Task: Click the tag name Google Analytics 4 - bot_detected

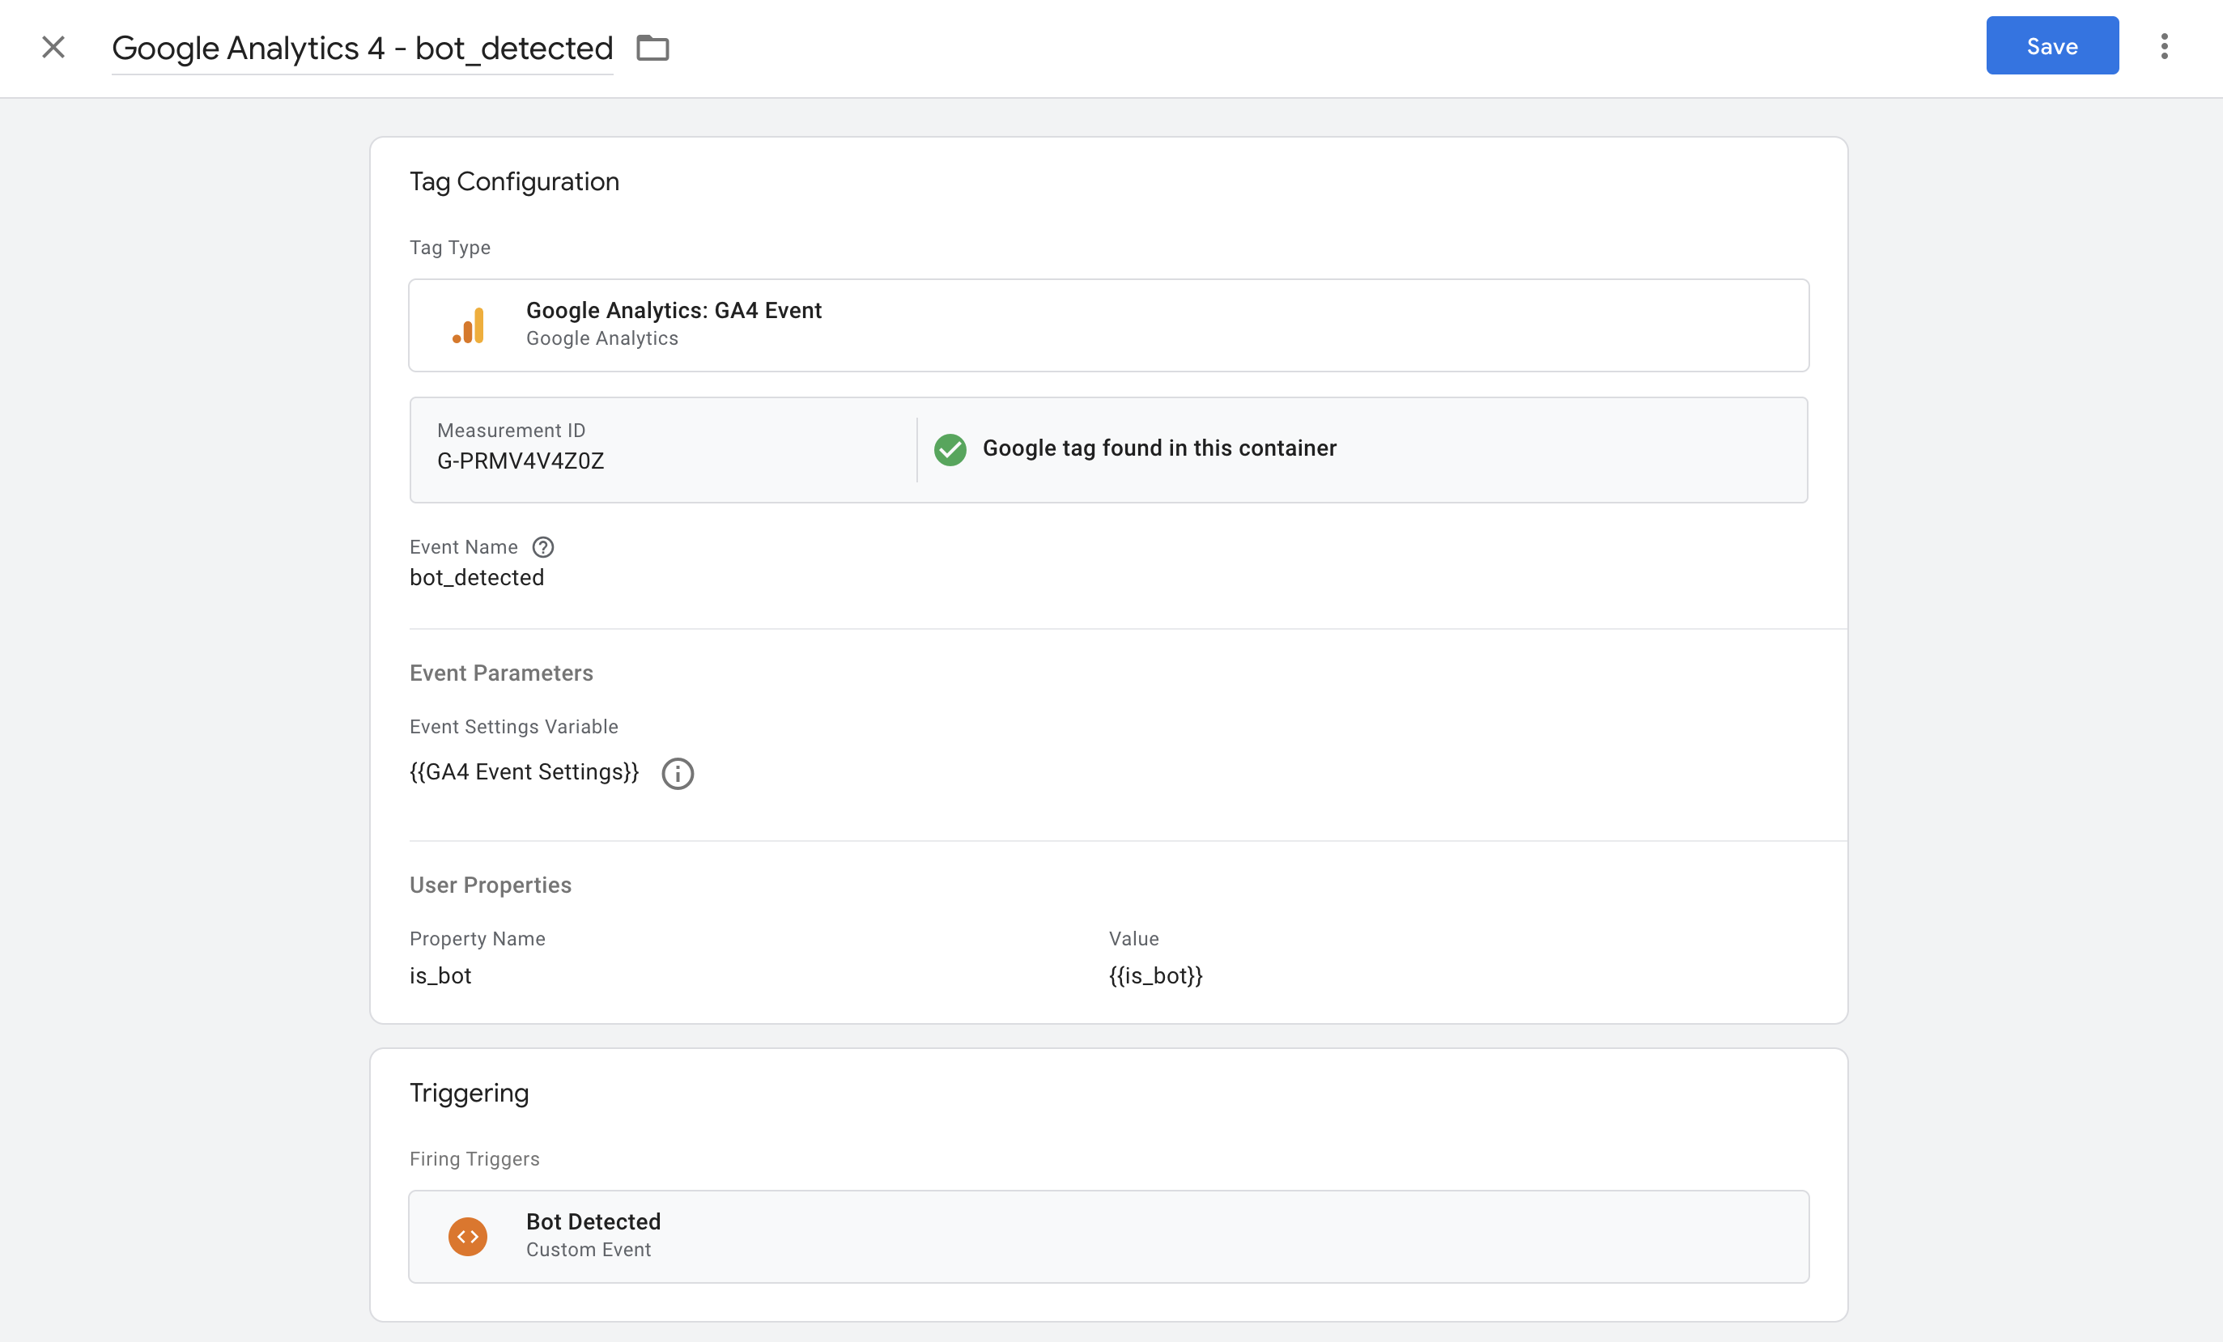Action: (x=362, y=48)
